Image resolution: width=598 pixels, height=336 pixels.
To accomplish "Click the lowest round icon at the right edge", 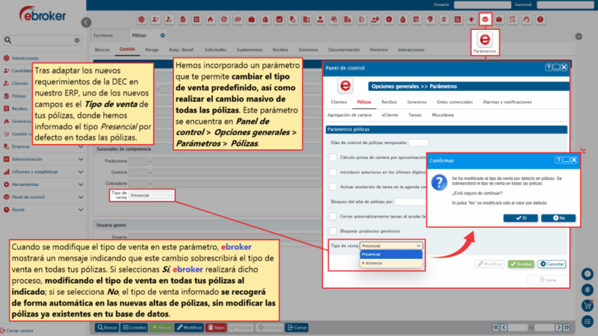I will tap(588, 321).
